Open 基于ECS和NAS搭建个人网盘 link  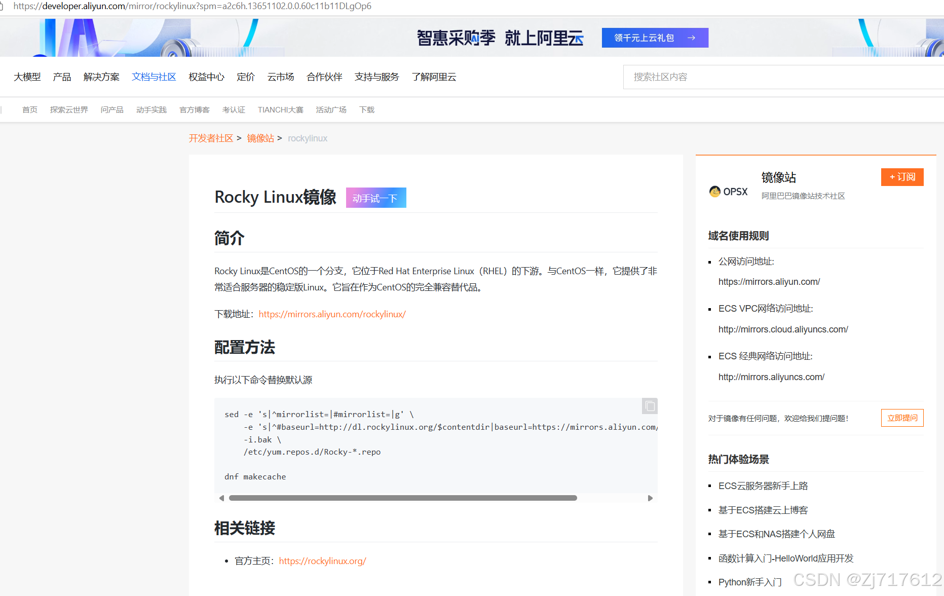[x=777, y=534]
